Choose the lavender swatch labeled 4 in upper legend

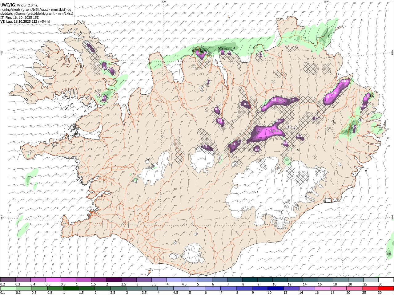[x=174, y=280]
